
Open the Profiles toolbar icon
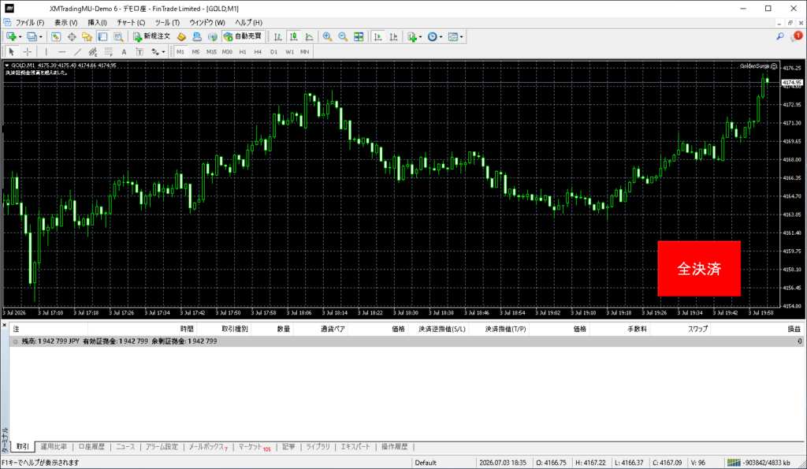(x=32, y=36)
